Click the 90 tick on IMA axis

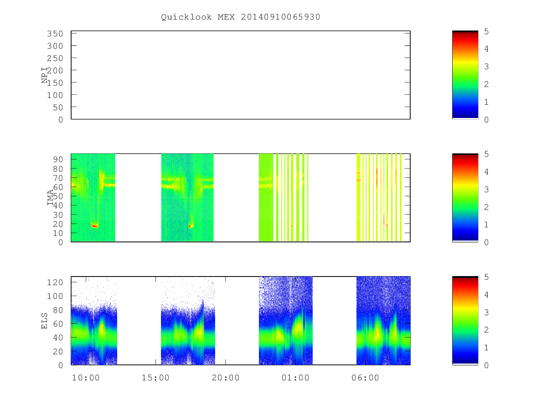tap(58, 159)
